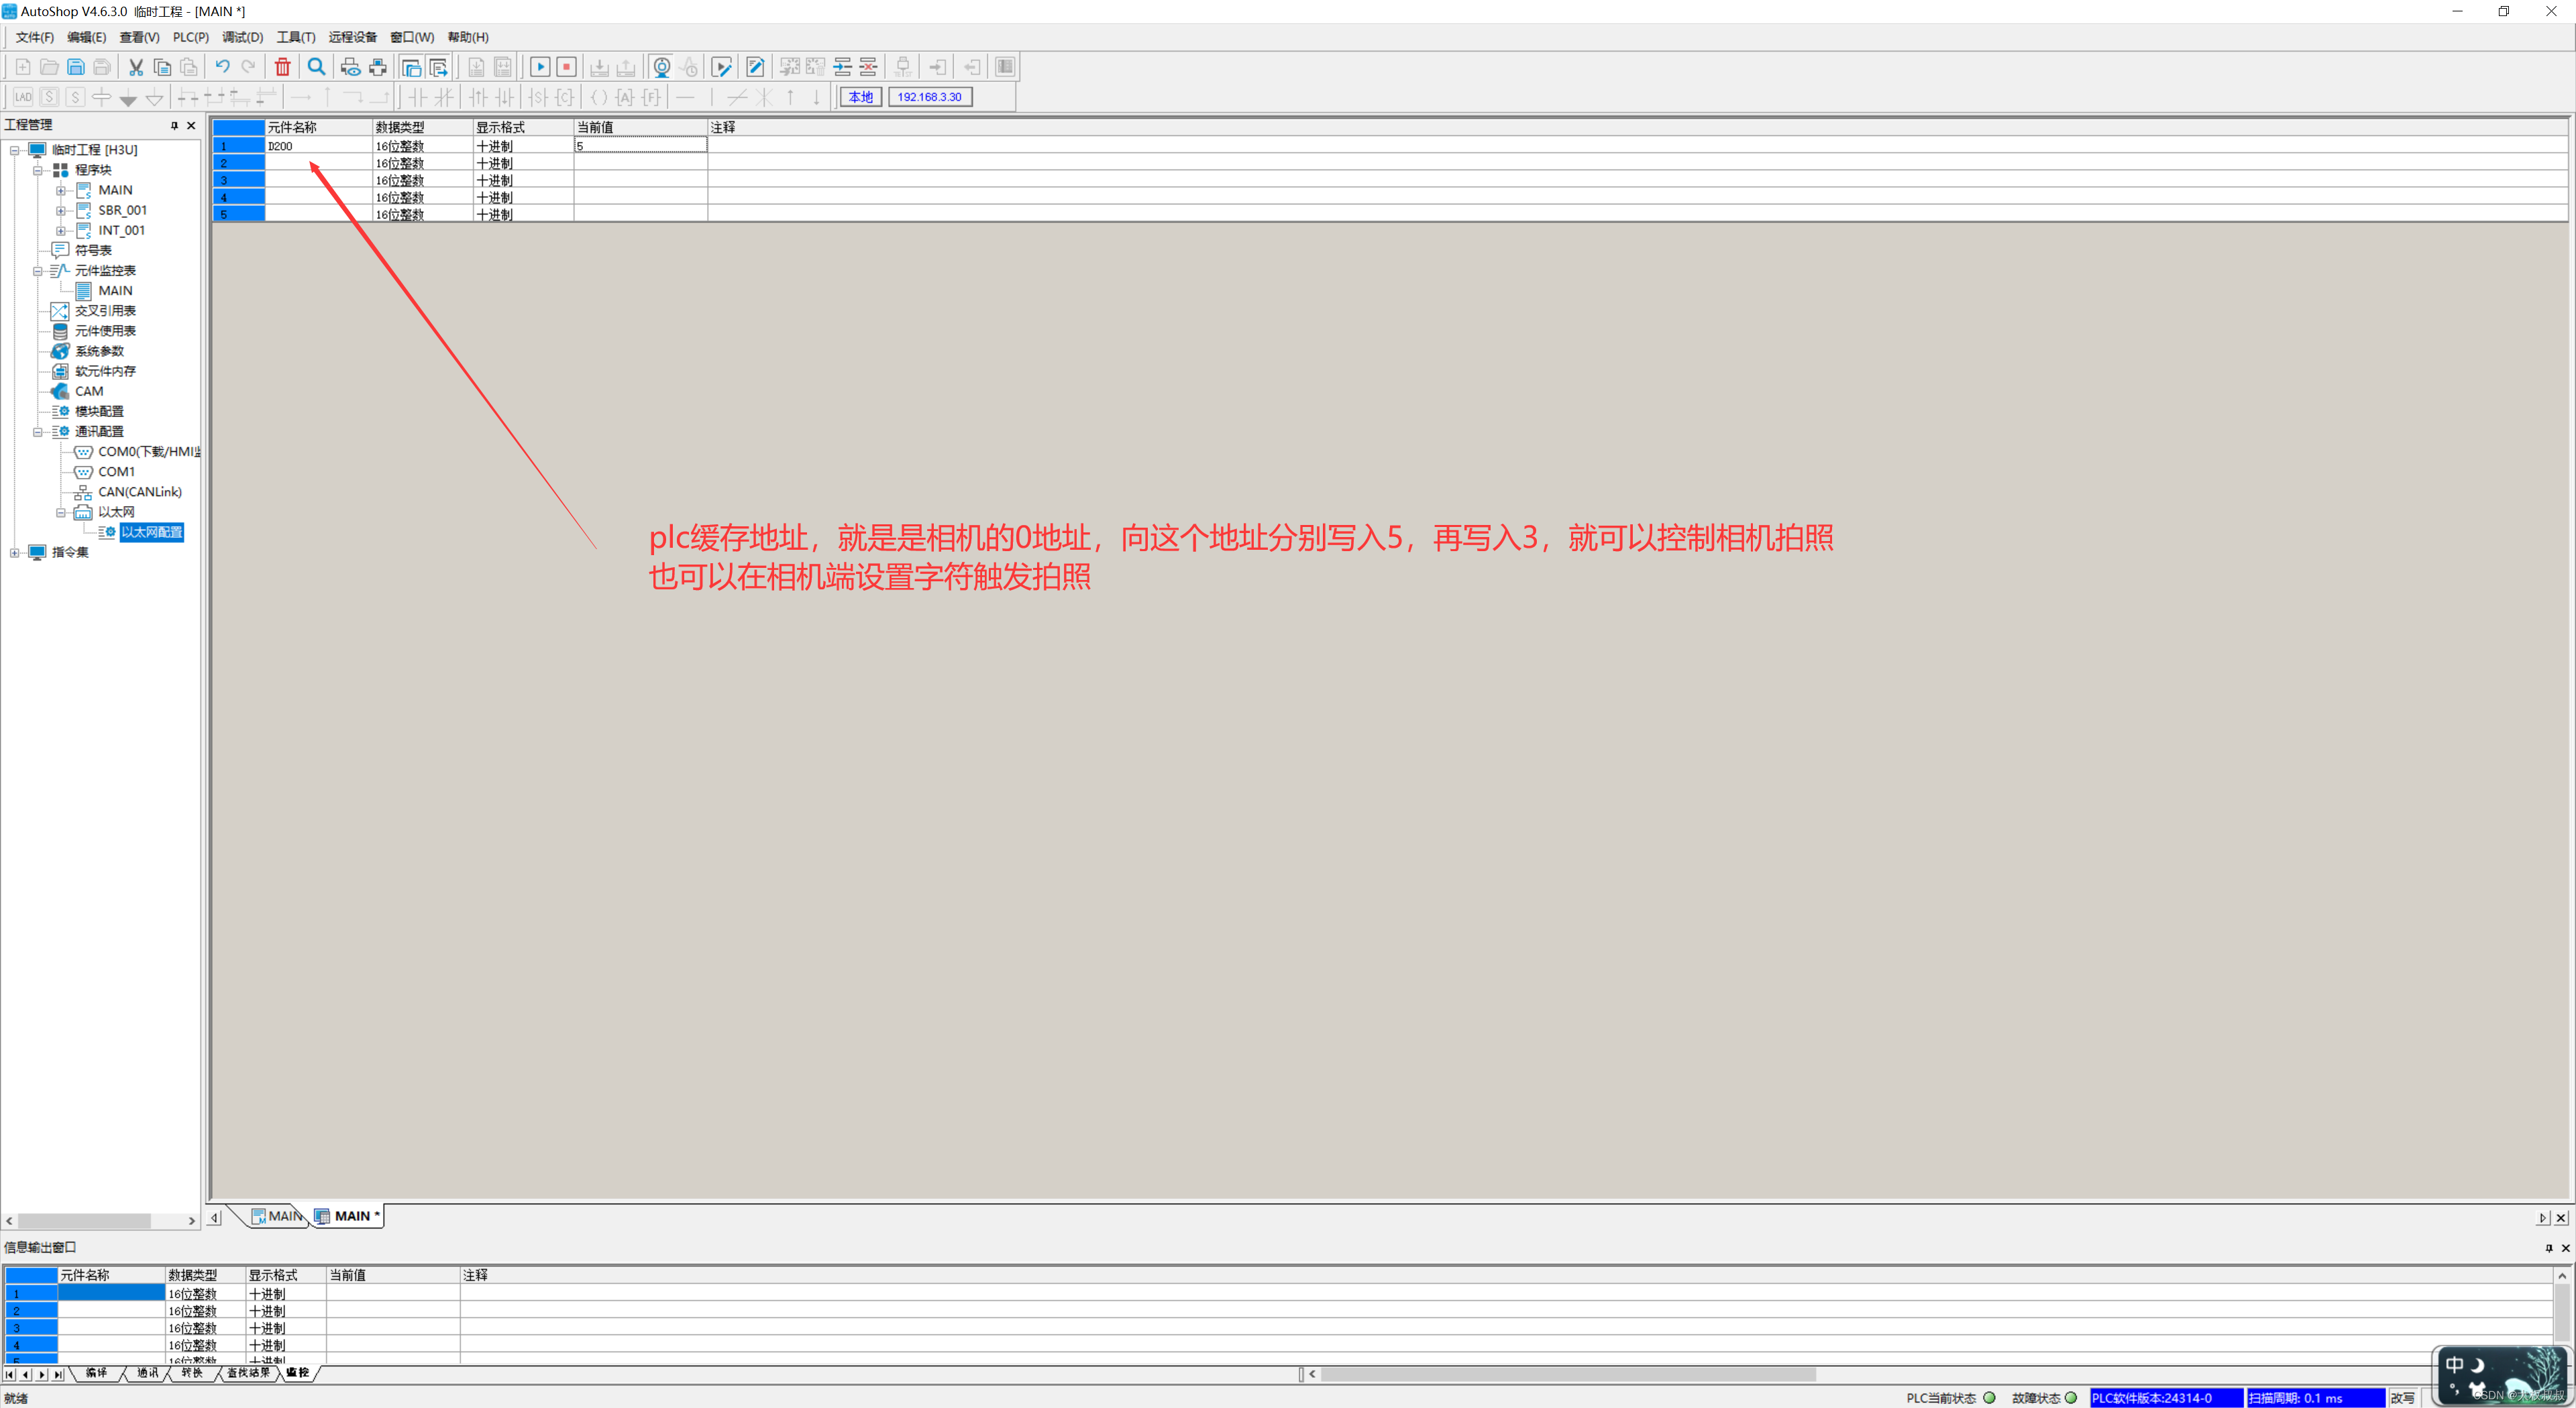The width and height of the screenshot is (2576, 1408).
Task: Click the Stop PLC red square icon
Action: click(566, 67)
